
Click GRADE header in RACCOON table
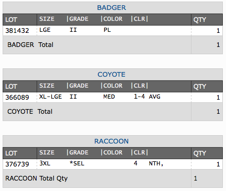tap(79, 152)
